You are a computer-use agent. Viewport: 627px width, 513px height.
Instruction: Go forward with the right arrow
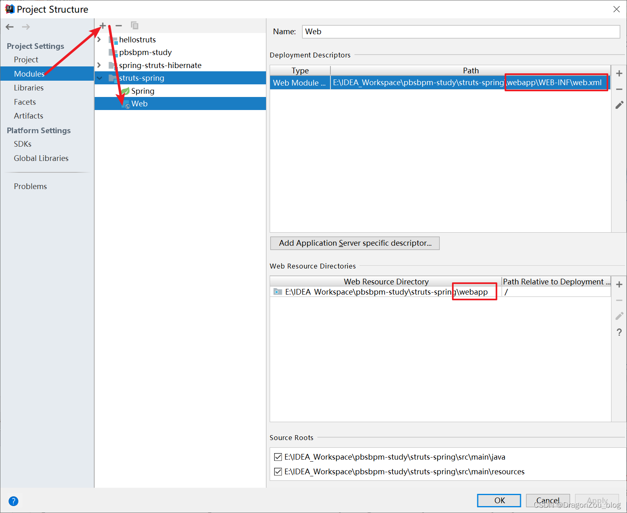pyautogui.click(x=26, y=27)
